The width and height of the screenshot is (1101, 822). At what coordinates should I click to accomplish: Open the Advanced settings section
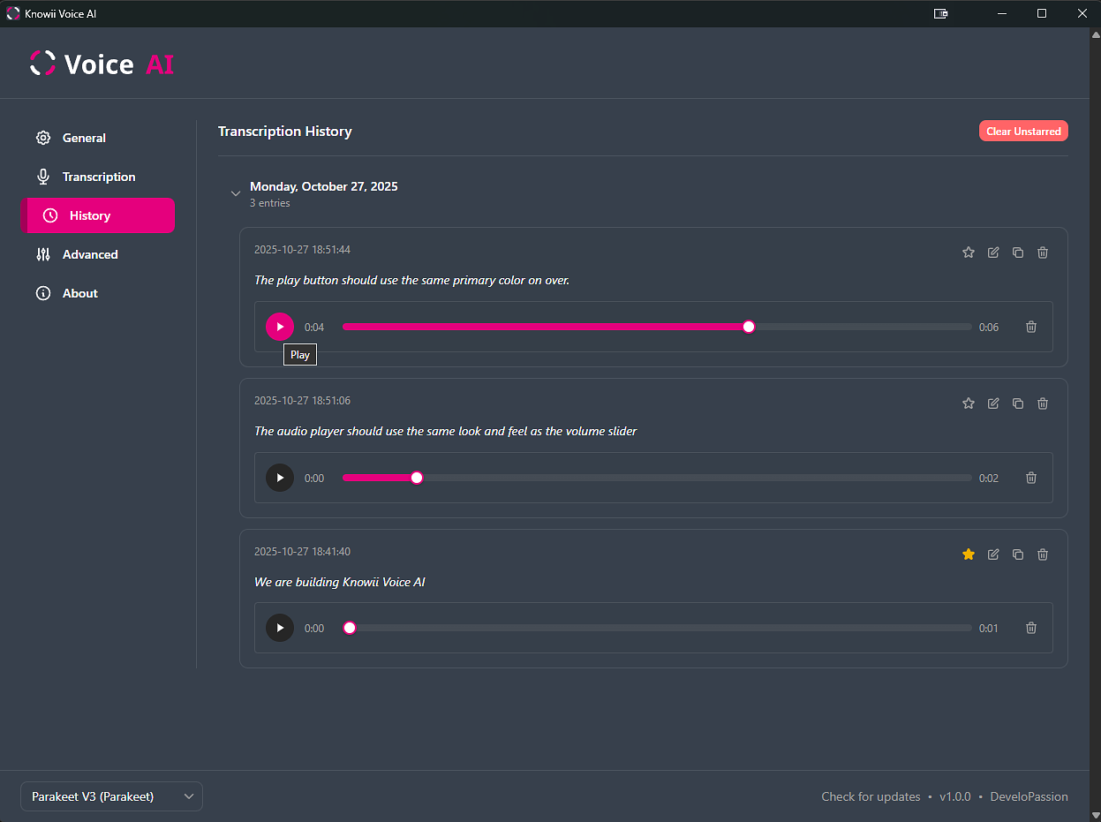(x=89, y=254)
